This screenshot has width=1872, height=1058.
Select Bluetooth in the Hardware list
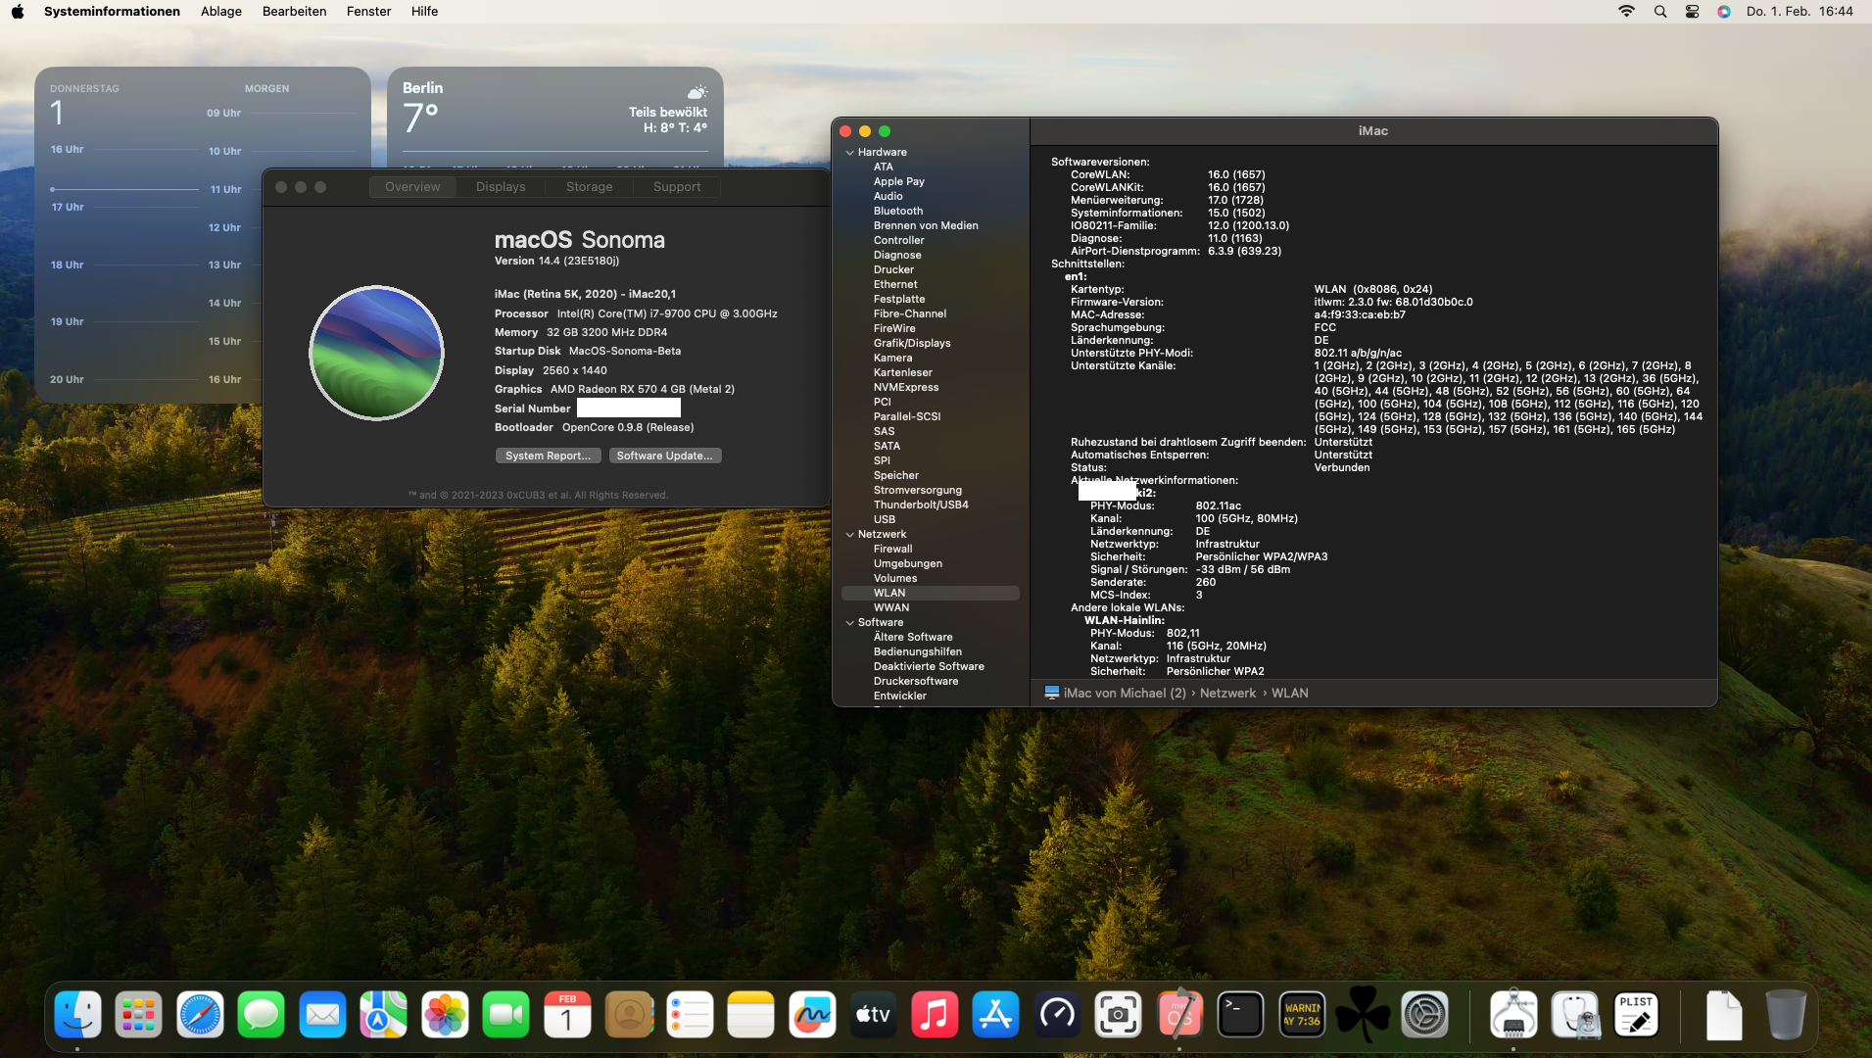point(897,211)
